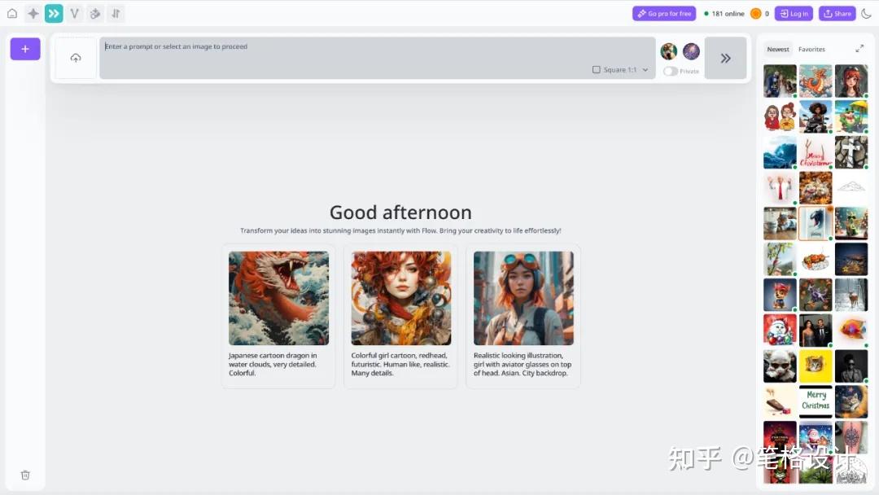879x495 pixels.
Task: Choose the Japanese cartoon dragon example card
Action: [x=278, y=316]
